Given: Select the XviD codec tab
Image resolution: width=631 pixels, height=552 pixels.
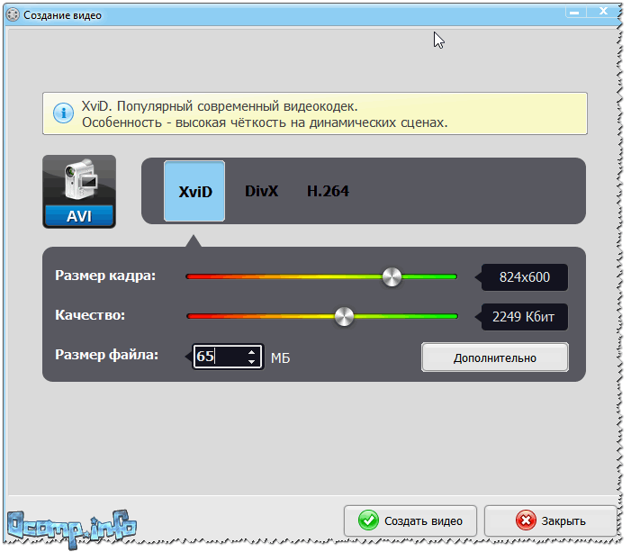Looking at the screenshot, I should (194, 191).
